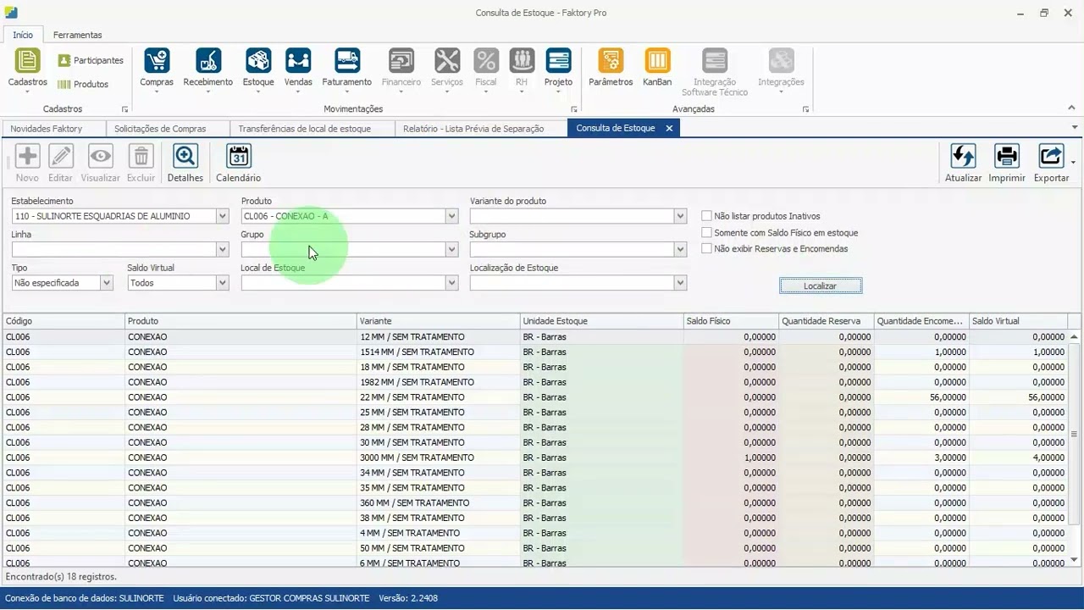Click the Visualizar eye icon
The width and height of the screenshot is (1084, 610).
pyautogui.click(x=101, y=157)
